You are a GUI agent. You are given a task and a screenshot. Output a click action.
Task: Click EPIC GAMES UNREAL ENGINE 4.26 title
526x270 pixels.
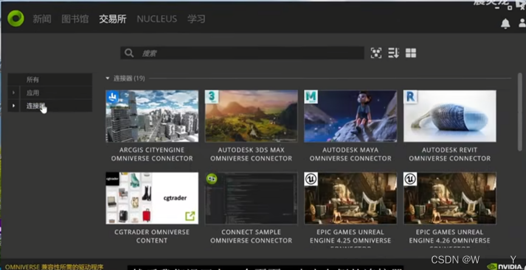pyautogui.click(x=450, y=238)
